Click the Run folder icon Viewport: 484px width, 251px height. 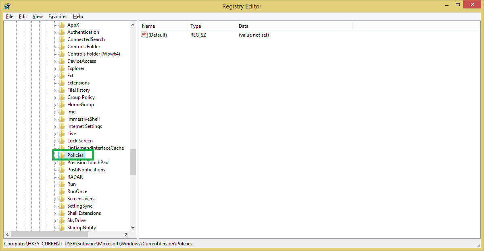62,184
